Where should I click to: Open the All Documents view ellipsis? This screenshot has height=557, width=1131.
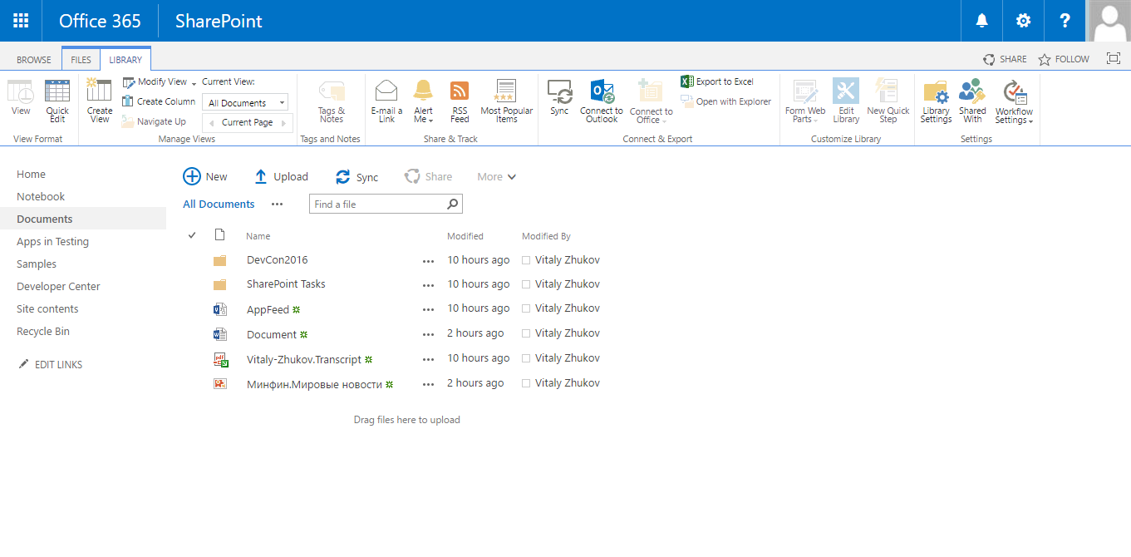277,204
